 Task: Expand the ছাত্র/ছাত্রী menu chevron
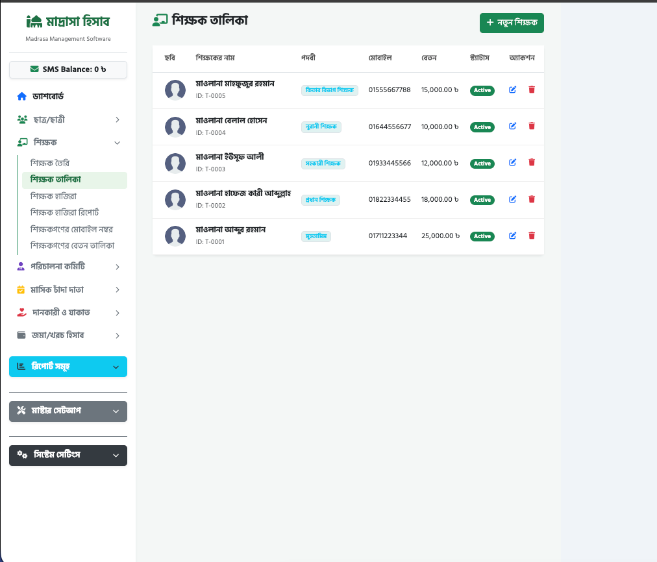pyautogui.click(x=118, y=120)
